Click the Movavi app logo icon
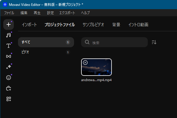 pyautogui.click(x=5, y=4)
